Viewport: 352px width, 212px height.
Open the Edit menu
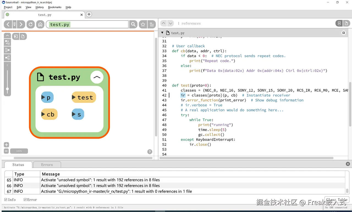(x=19, y=7)
